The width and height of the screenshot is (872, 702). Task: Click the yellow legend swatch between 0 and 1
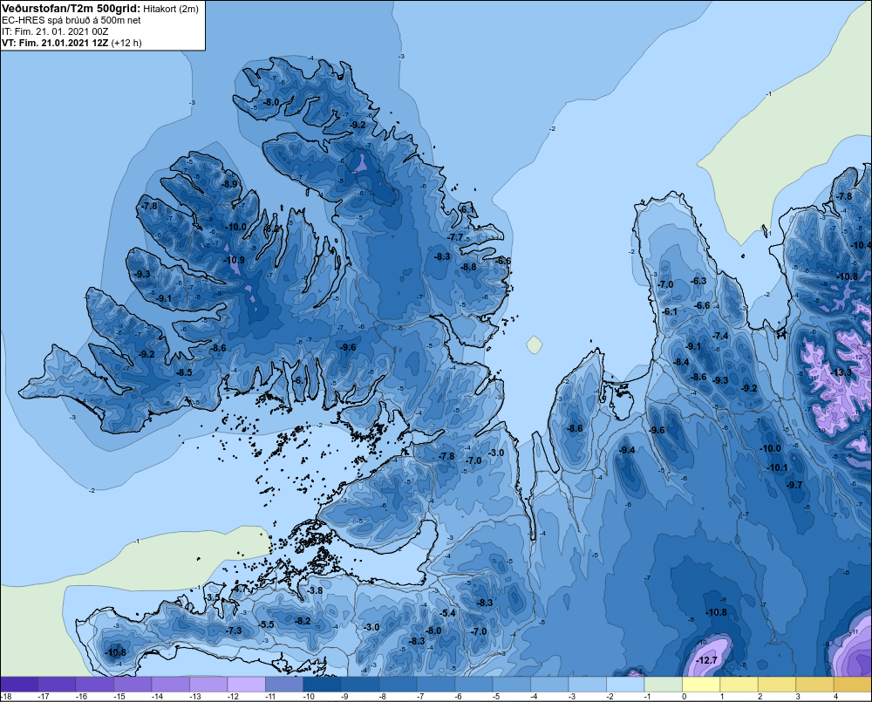click(701, 684)
